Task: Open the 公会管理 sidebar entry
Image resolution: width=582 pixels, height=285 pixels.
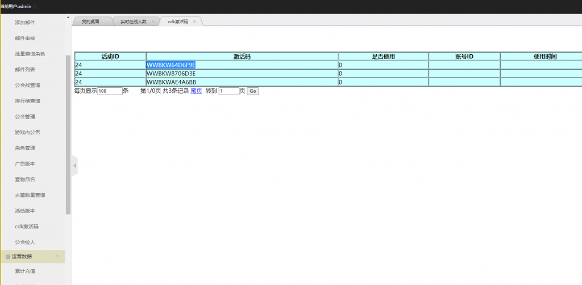Action: point(25,117)
